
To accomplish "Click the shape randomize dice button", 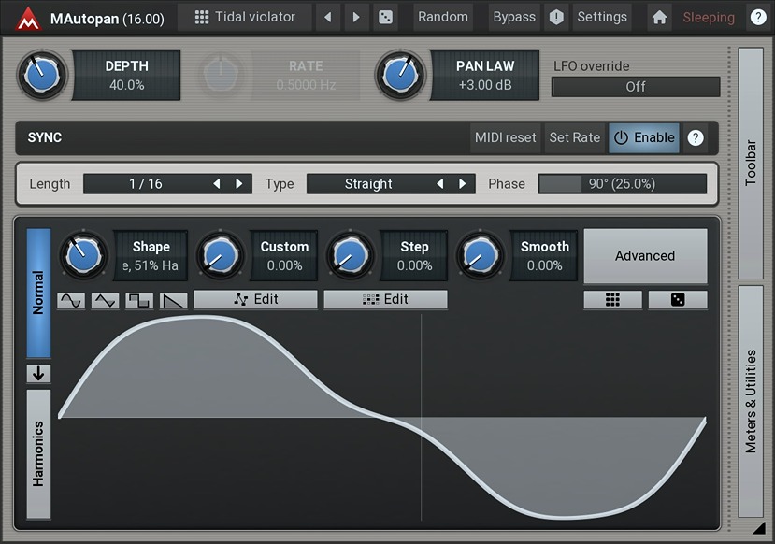I will pyautogui.click(x=678, y=300).
